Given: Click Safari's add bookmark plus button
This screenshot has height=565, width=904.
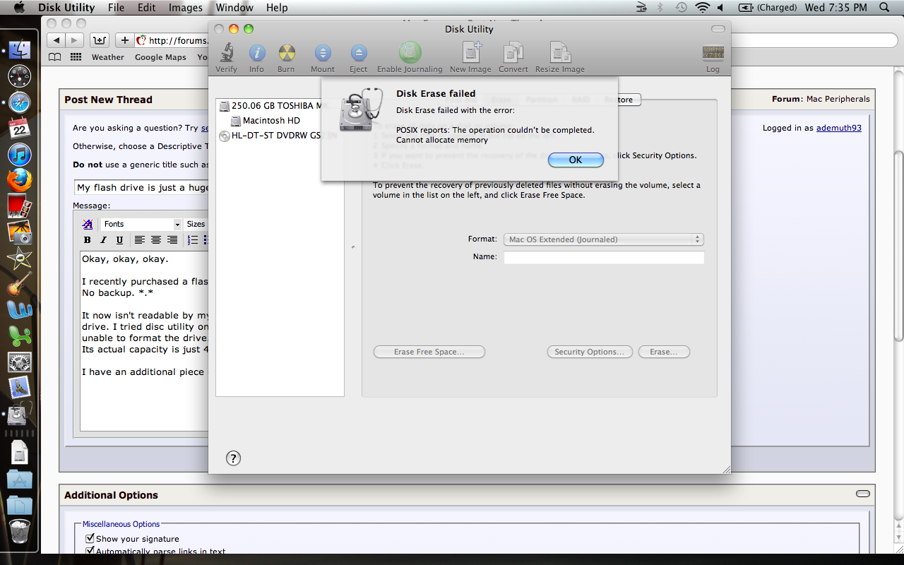Looking at the screenshot, I should [125, 40].
